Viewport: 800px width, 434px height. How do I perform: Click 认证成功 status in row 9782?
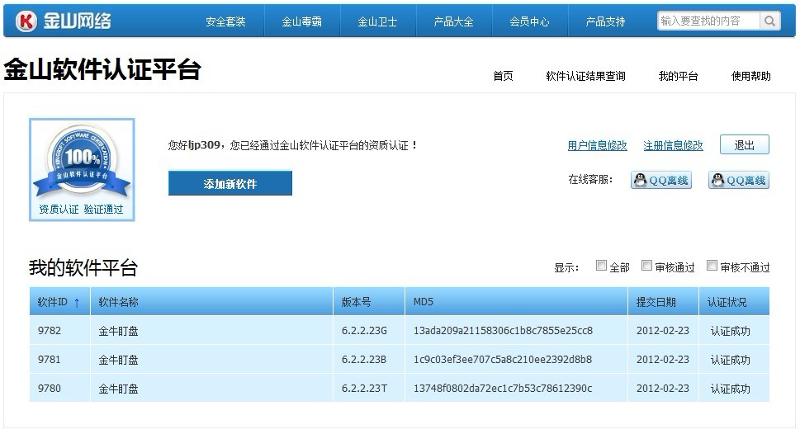(x=730, y=331)
